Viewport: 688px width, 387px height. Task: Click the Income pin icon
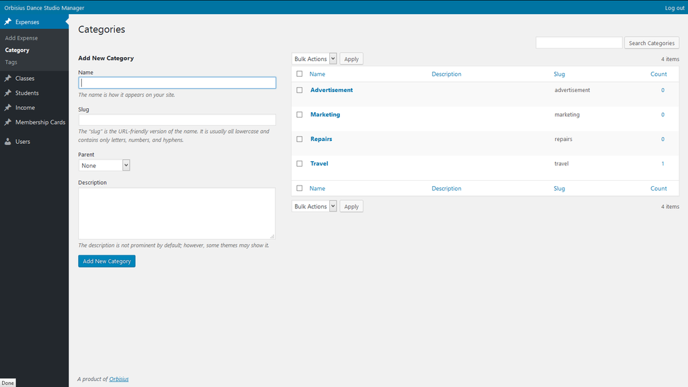point(8,107)
